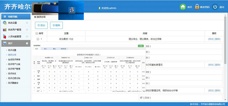
Task: Click the Setup.EXE desktop icon thumbnail
Action: [x=72, y=11]
